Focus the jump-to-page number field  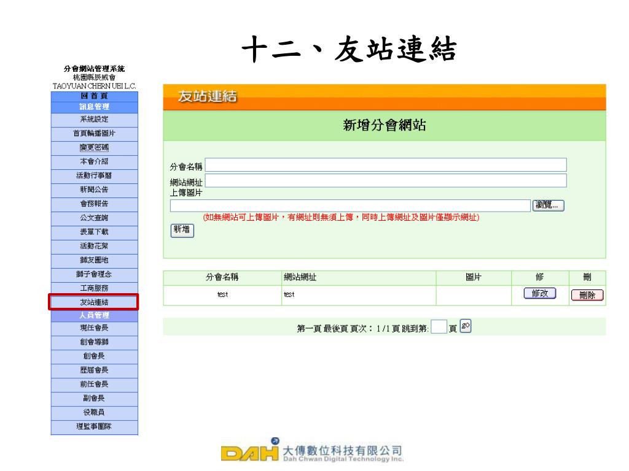(x=439, y=327)
